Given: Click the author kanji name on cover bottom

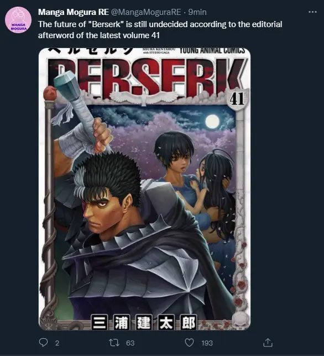Looking at the screenshot, I should point(144,322).
